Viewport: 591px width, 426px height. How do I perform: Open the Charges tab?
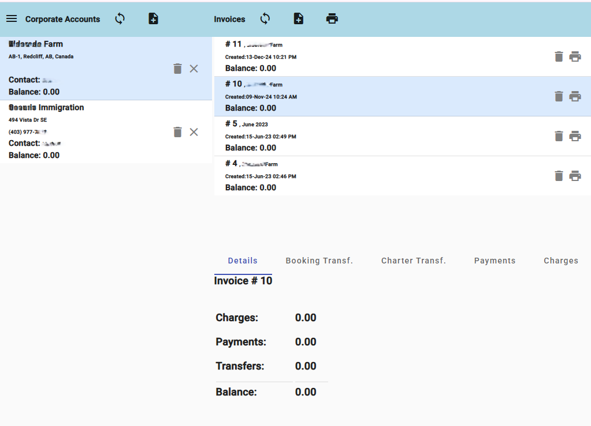(x=561, y=261)
